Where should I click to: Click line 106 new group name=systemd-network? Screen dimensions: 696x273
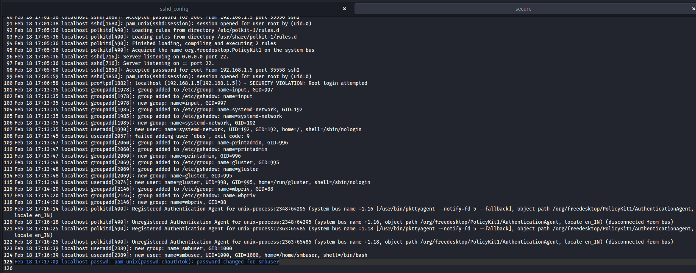pos(135,123)
